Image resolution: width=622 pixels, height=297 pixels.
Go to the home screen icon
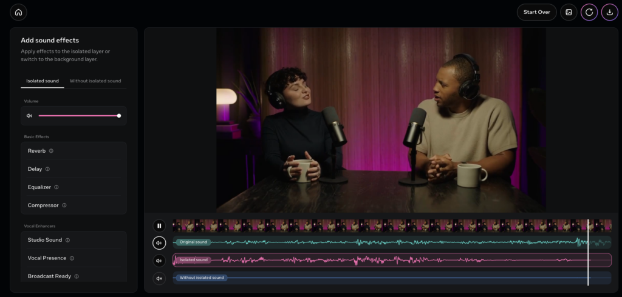point(18,12)
